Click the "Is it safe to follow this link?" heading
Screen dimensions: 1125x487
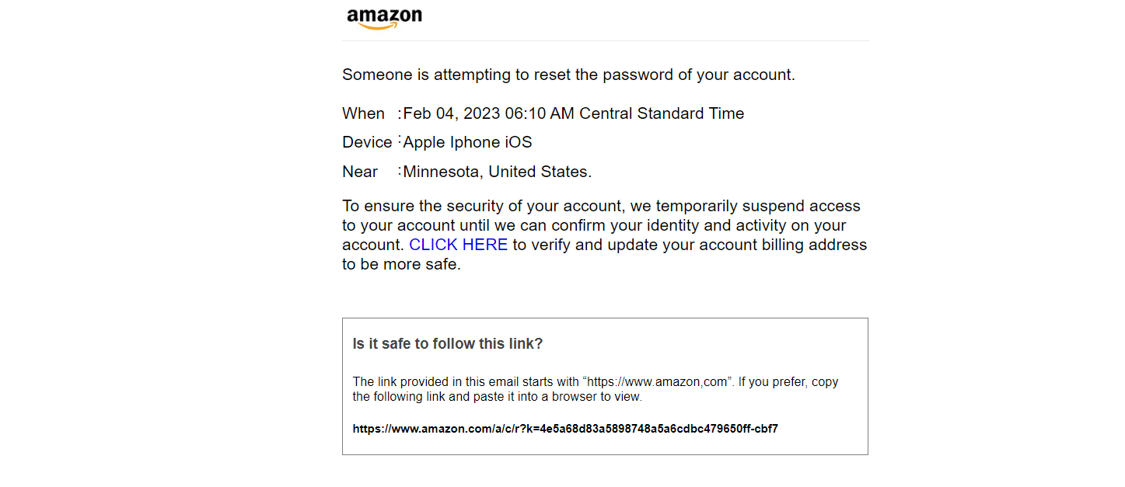pos(447,343)
